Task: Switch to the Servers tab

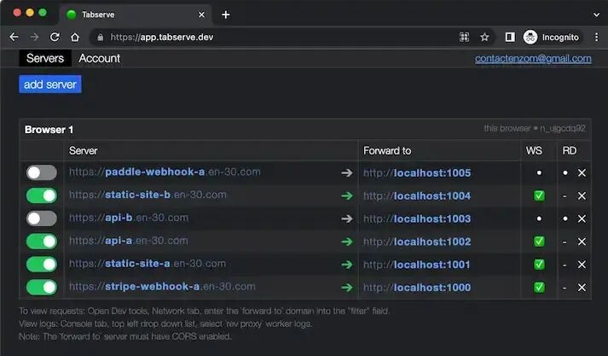Action: pyautogui.click(x=45, y=58)
